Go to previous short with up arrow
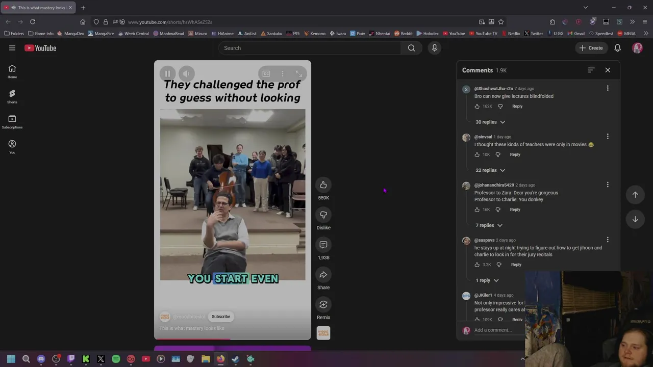 (x=635, y=194)
